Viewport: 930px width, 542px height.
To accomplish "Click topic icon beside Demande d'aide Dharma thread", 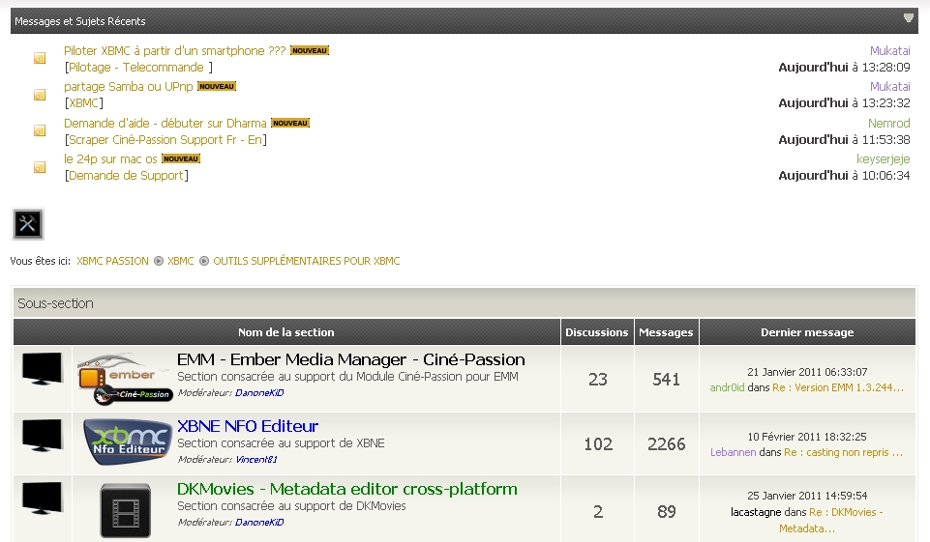I will [x=40, y=130].
